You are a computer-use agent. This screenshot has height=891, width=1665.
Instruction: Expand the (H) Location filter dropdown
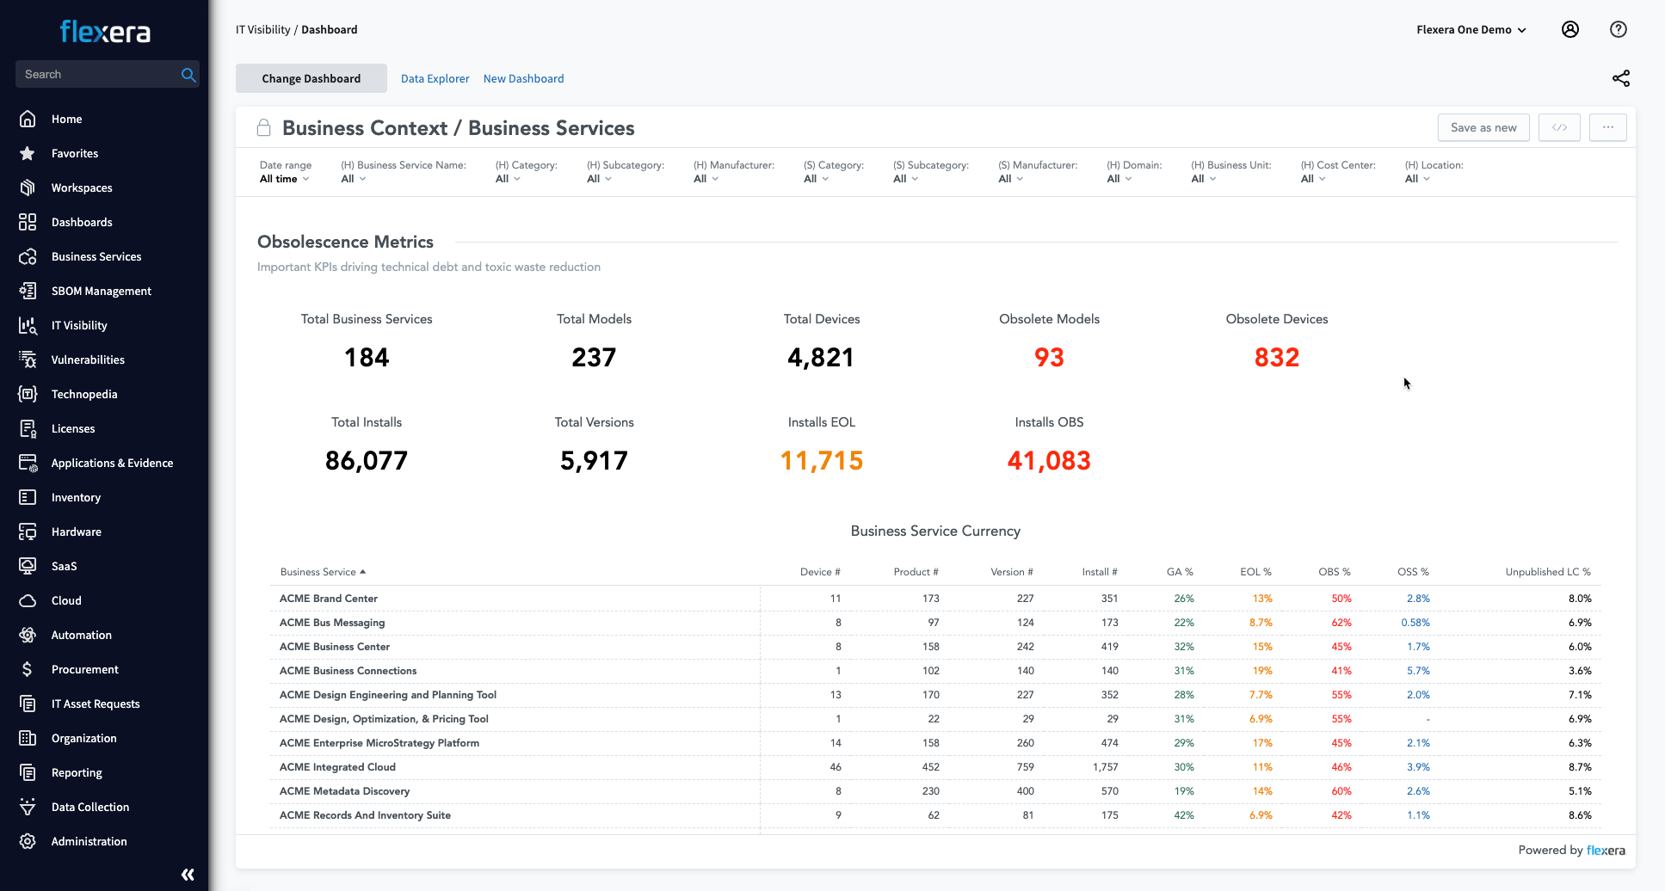pos(1416,179)
